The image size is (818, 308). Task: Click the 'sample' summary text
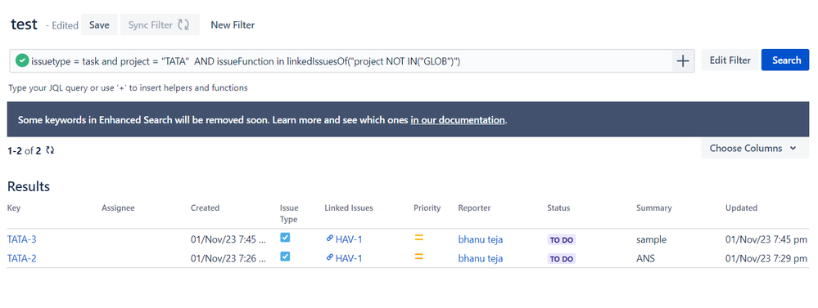(x=651, y=239)
